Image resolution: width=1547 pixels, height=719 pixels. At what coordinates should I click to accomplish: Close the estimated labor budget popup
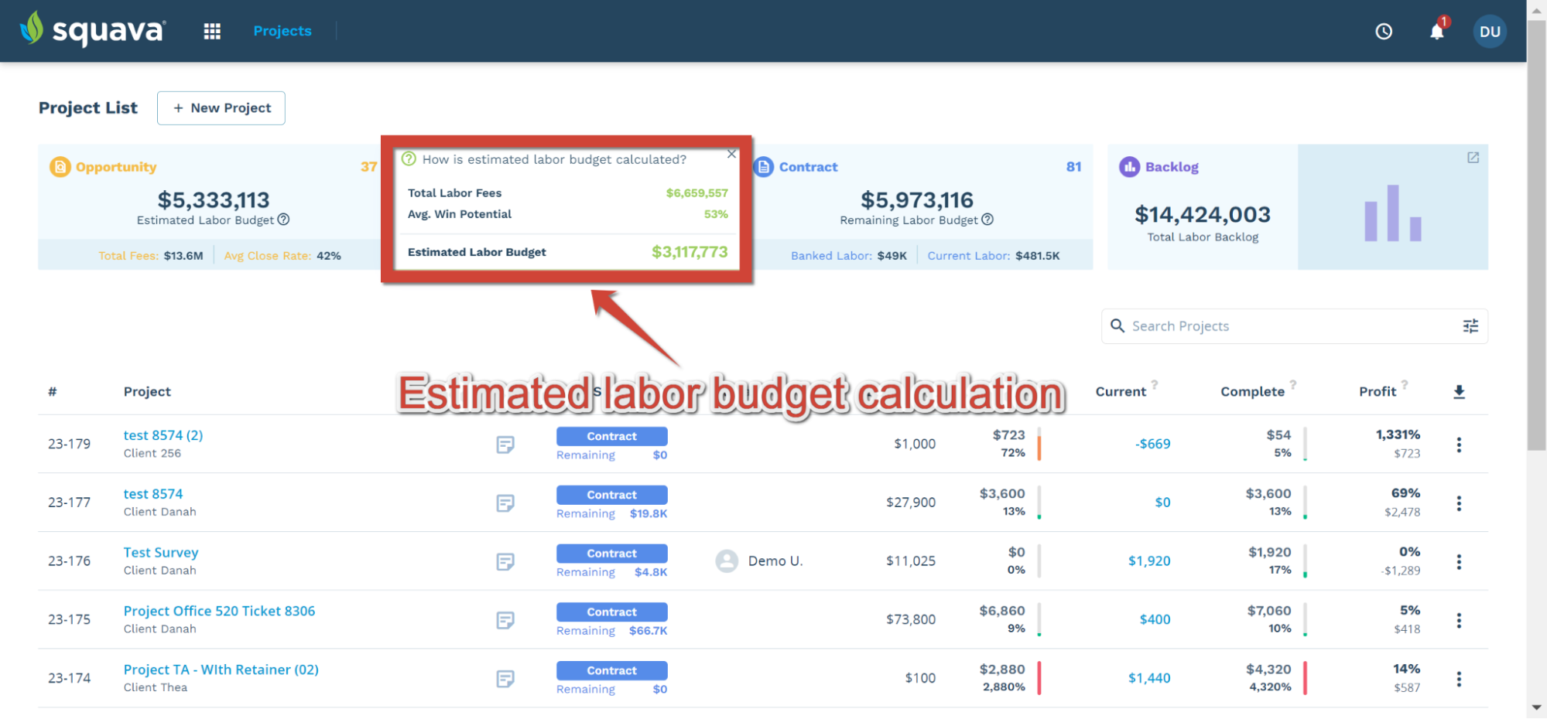(731, 154)
